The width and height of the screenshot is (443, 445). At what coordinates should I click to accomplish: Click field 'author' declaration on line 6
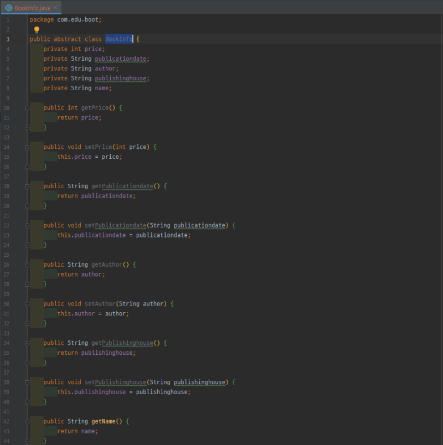pyautogui.click(x=105, y=69)
